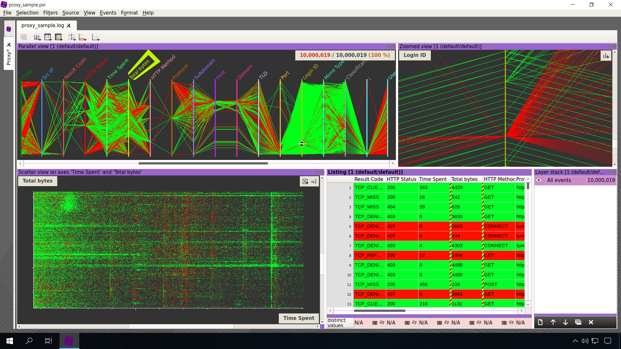Image resolution: width=621 pixels, height=349 pixels.
Task: Open the Filters menu
Action: click(50, 13)
